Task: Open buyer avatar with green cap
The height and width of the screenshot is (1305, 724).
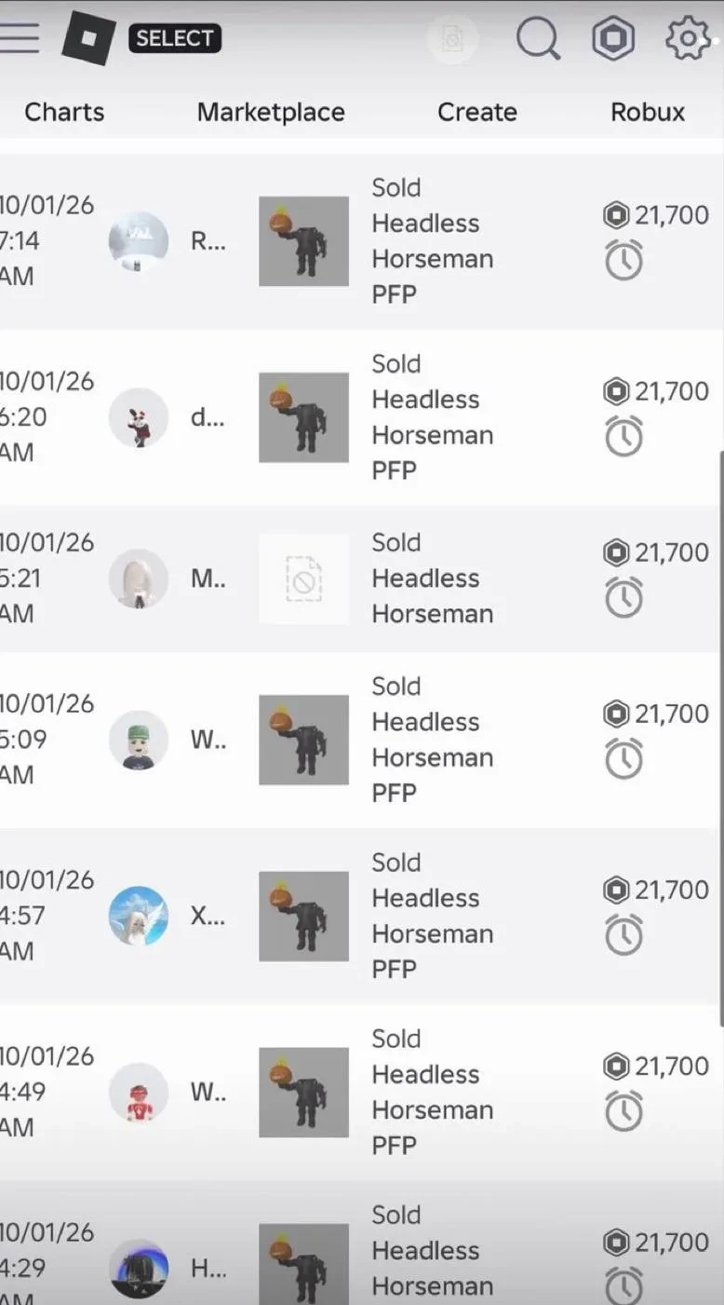Action: [x=139, y=740]
